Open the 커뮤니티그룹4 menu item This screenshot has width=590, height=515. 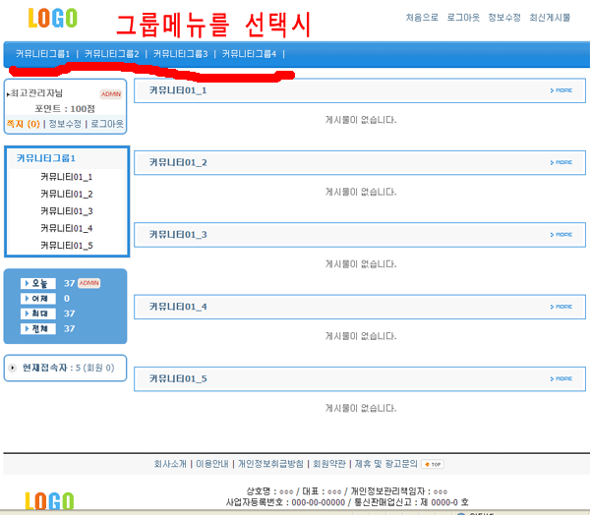pos(250,54)
